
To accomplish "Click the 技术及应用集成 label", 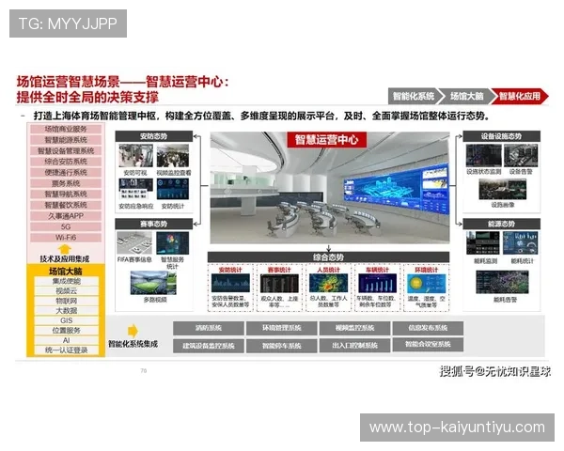I will click(65, 259).
